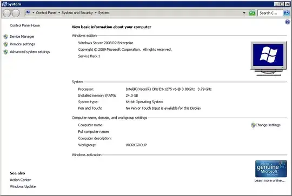Open Advanced system settings link
Viewport: 292px width, 196px height.
30,52
